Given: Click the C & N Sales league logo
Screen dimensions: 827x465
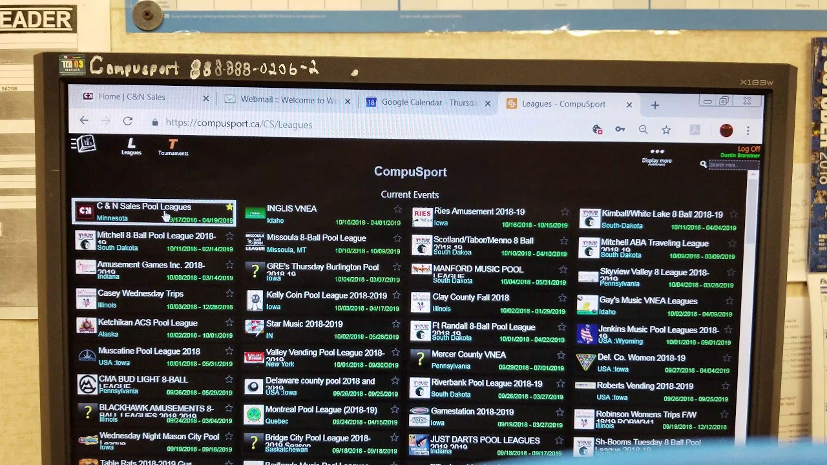Looking at the screenshot, I should coord(85,211).
